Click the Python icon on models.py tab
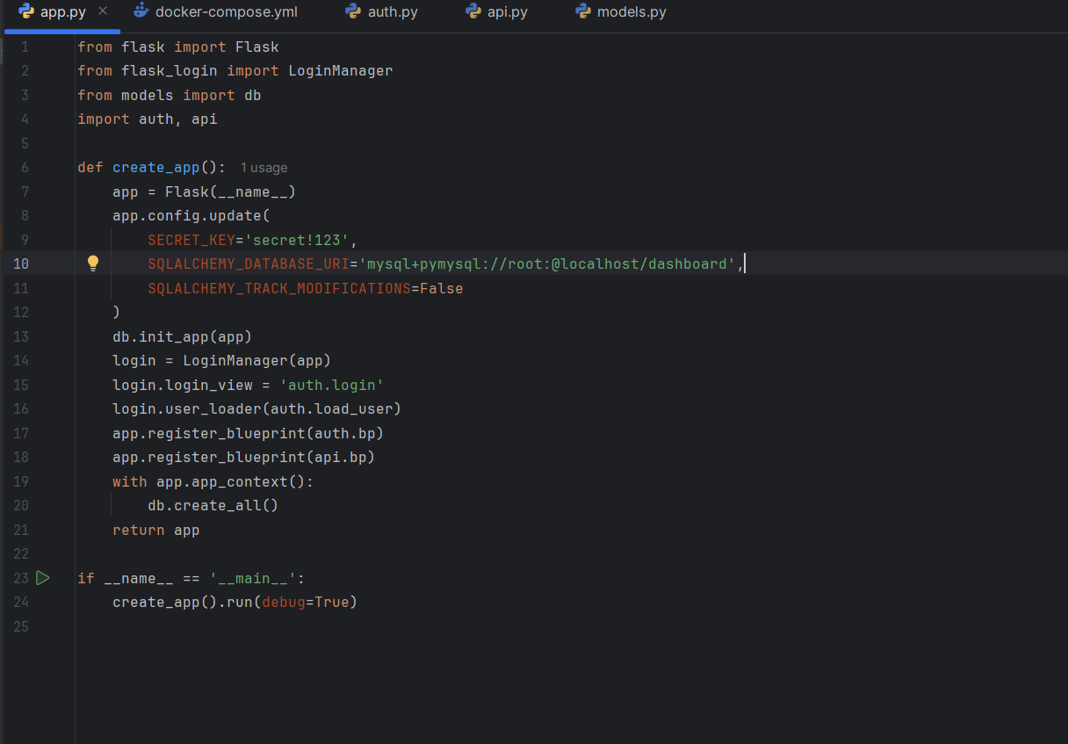The width and height of the screenshot is (1068, 744). coord(582,11)
